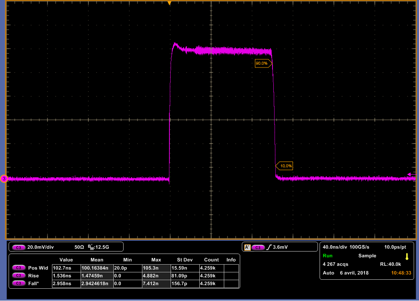Open the 40.0ns/div horizontal scale control

tap(334, 247)
